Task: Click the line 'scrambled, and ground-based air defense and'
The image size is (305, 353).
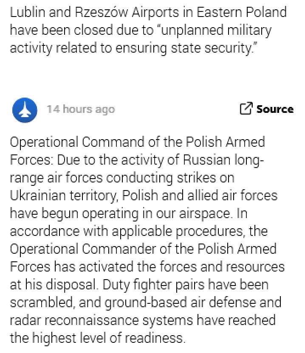Action: click(146, 303)
